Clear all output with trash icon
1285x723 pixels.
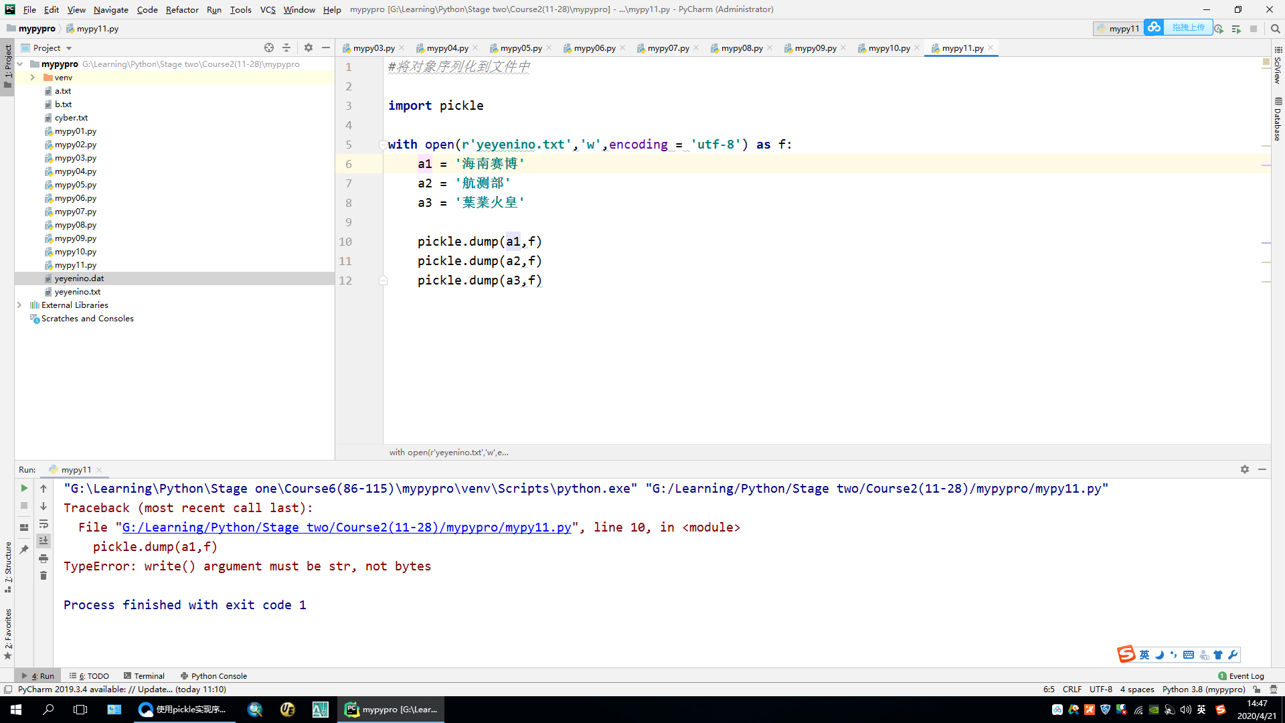[x=44, y=576]
